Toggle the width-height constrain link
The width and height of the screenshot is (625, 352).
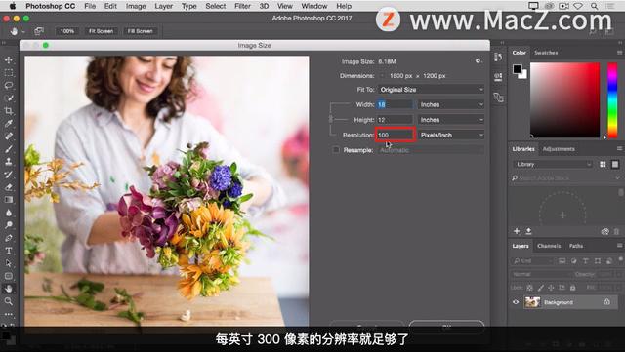coord(330,119)
